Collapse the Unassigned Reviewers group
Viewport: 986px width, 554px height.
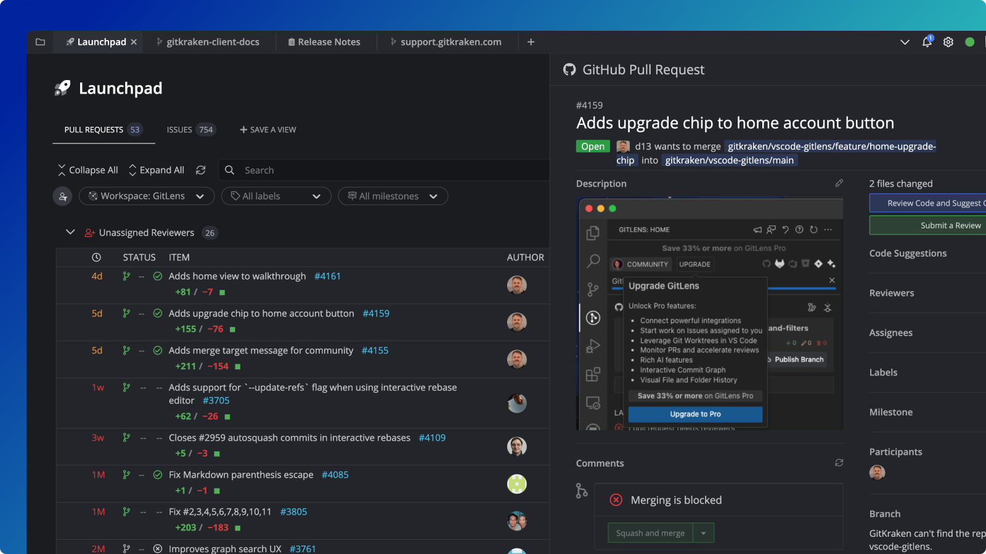pos(70,232)
